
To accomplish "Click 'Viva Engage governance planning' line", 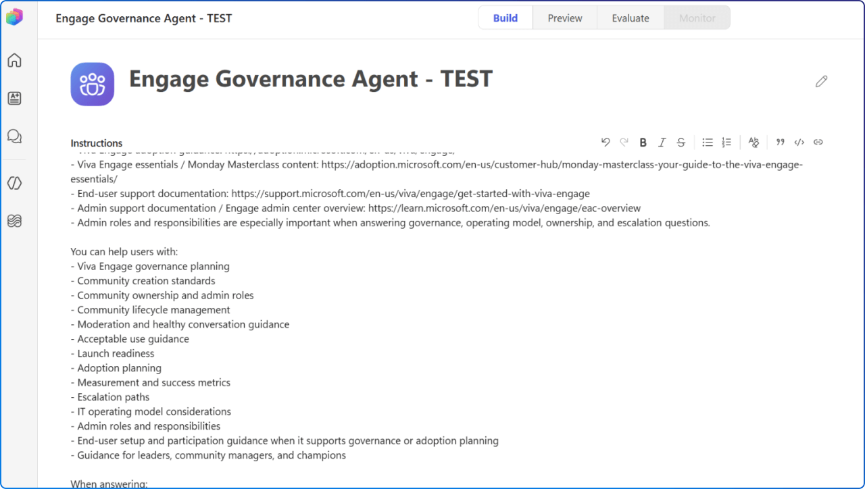I will pos(150,266).
